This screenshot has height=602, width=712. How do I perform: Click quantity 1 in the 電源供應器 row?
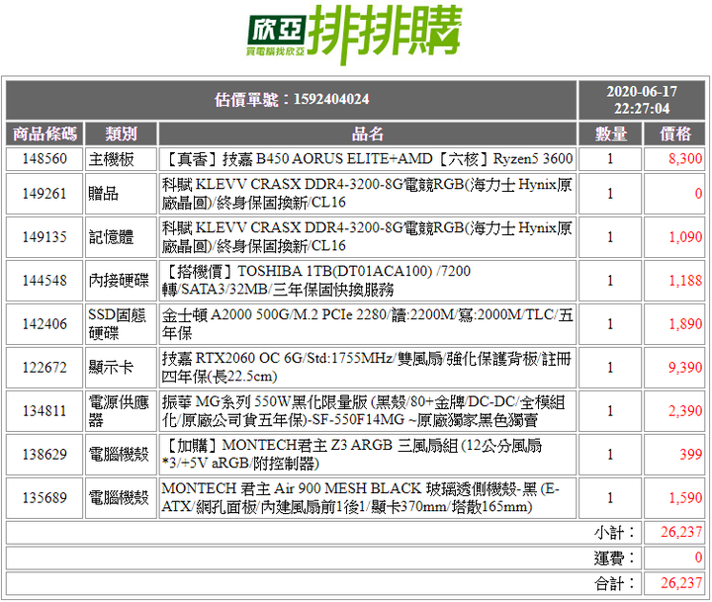[x=610, y=411]
